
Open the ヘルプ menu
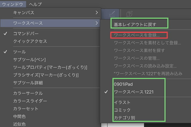pos(35,4)
